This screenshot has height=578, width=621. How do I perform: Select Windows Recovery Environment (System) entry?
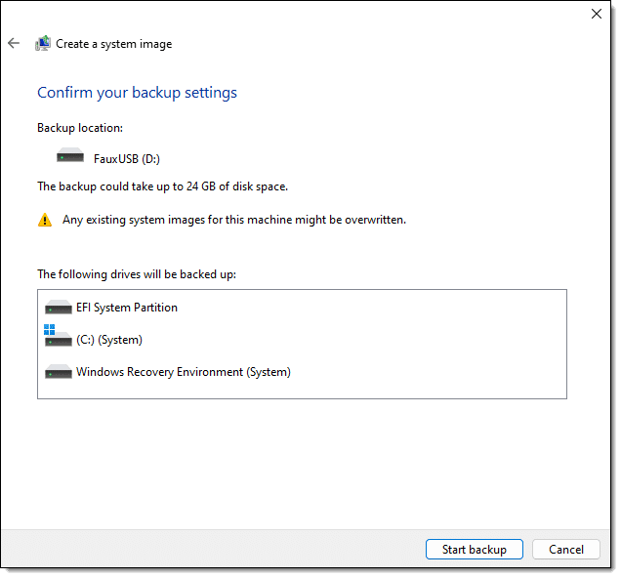[184, 372]
